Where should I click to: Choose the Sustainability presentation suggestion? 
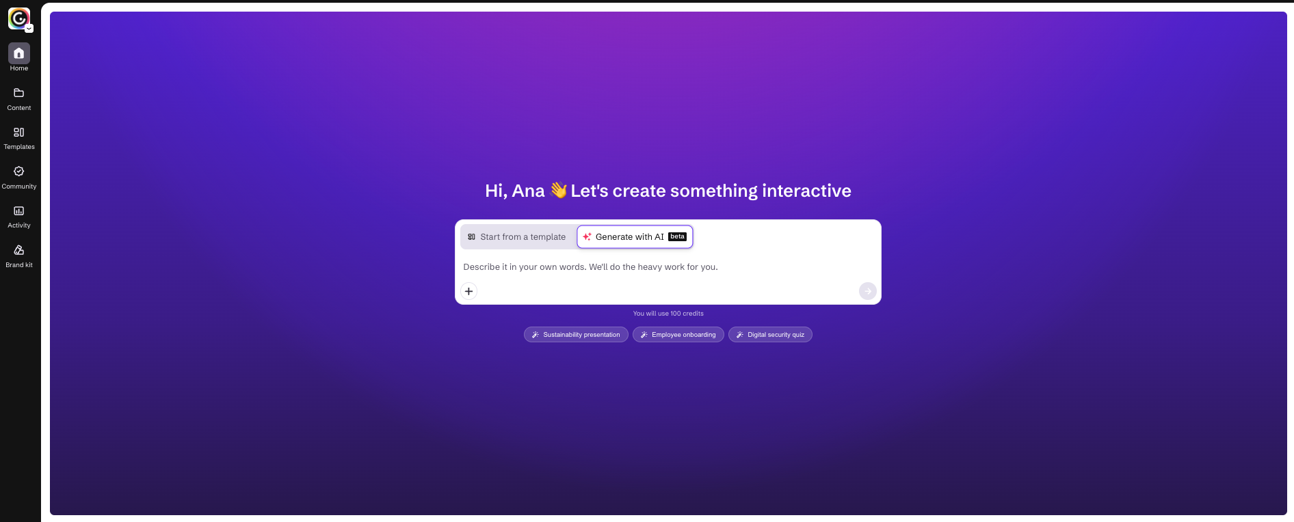tap(576, 335)
